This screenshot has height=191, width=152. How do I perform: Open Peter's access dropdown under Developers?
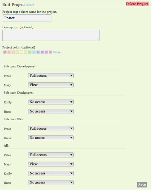[51, 76]
